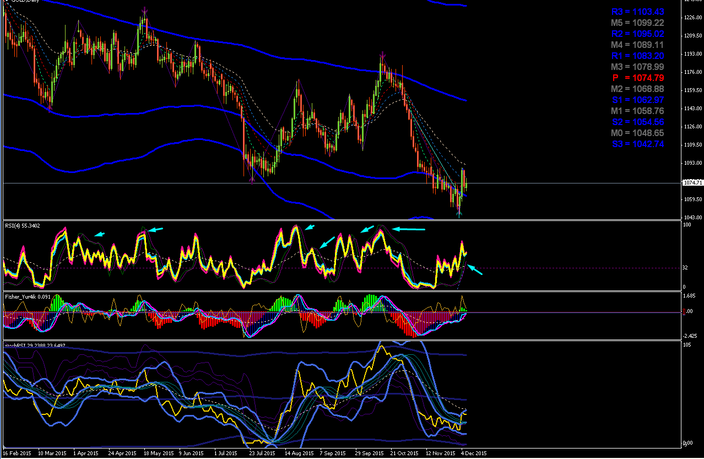Image resolution: width=704 pixels, height=459 pixels.
Task: Click the 7 Sep 2015 date label
Action: coord(332,453)
